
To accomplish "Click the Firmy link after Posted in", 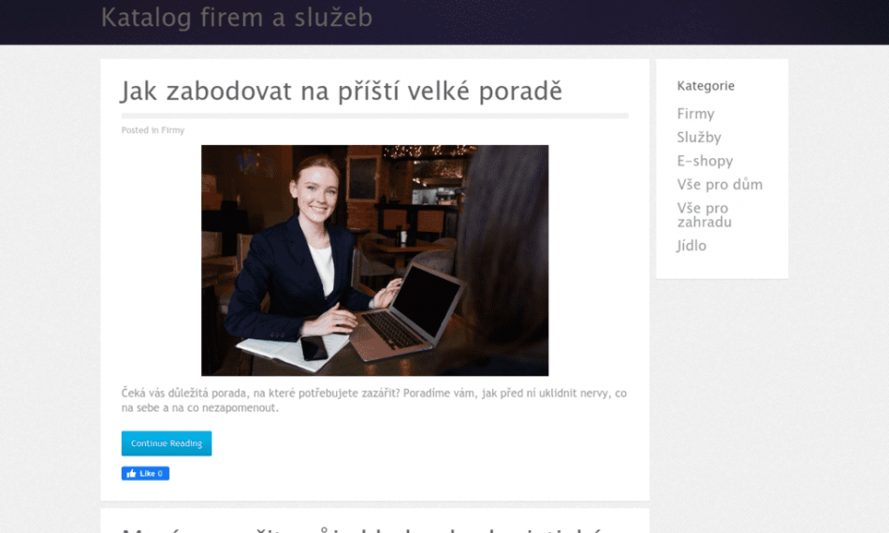I will [x=172, y=130].
